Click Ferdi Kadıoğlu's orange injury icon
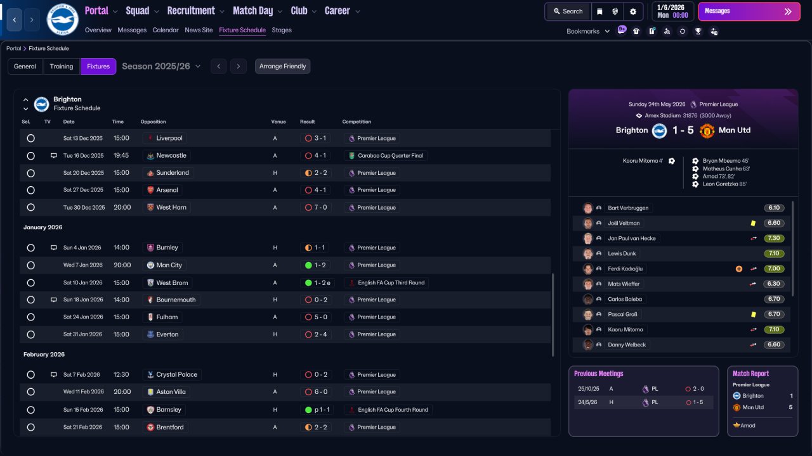812x456 pixels. [739, 269]
